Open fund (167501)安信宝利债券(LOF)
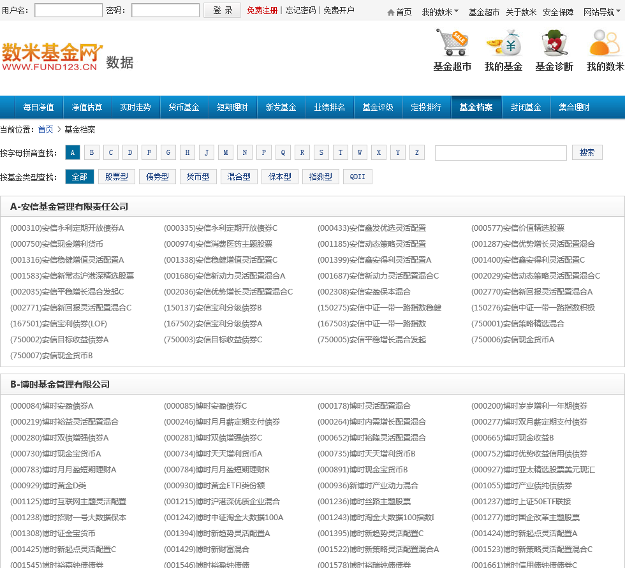625x568 pixels. 59,324
